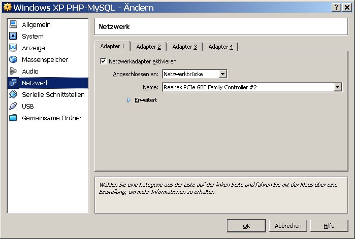Open the Name adapter dropdown arrow

[x=337, y=87]
